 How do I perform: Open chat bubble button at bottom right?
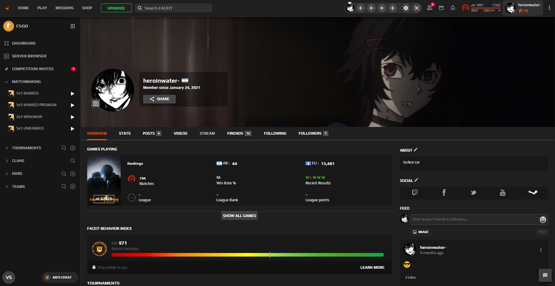tap(545, 275)
